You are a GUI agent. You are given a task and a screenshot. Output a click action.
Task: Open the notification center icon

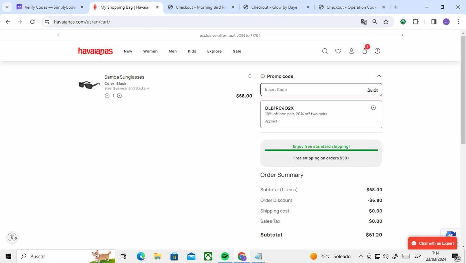click(x=456, y=257)
